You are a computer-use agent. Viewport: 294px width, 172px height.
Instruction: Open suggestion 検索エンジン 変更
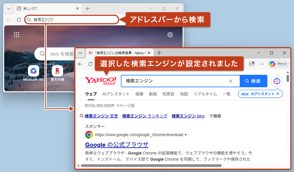pos(101,116)
